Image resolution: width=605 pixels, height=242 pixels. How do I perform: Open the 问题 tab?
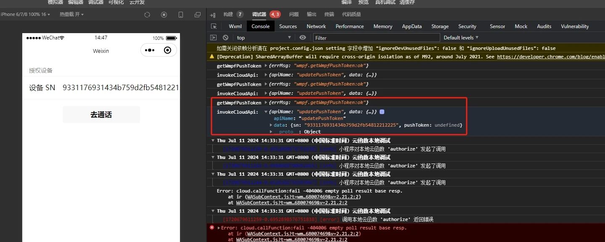(x=294, y=14)
